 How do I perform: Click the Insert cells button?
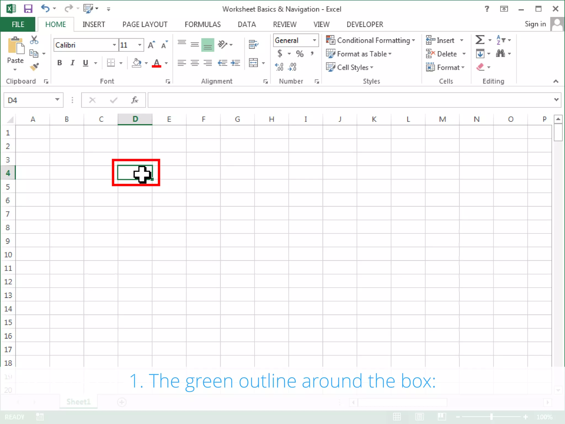point(444,40)
